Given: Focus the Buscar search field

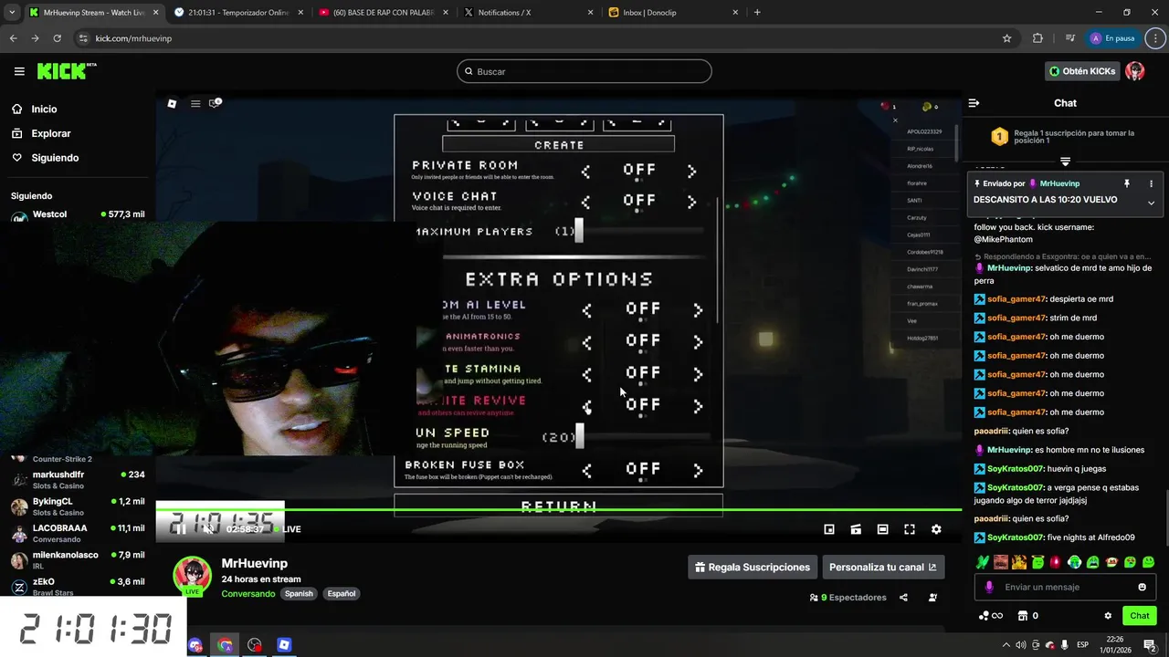Looking at the screenshot, I should 584,71.
